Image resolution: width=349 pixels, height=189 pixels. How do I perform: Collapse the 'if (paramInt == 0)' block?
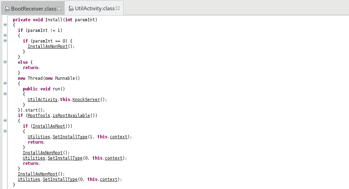pos(5,41)
